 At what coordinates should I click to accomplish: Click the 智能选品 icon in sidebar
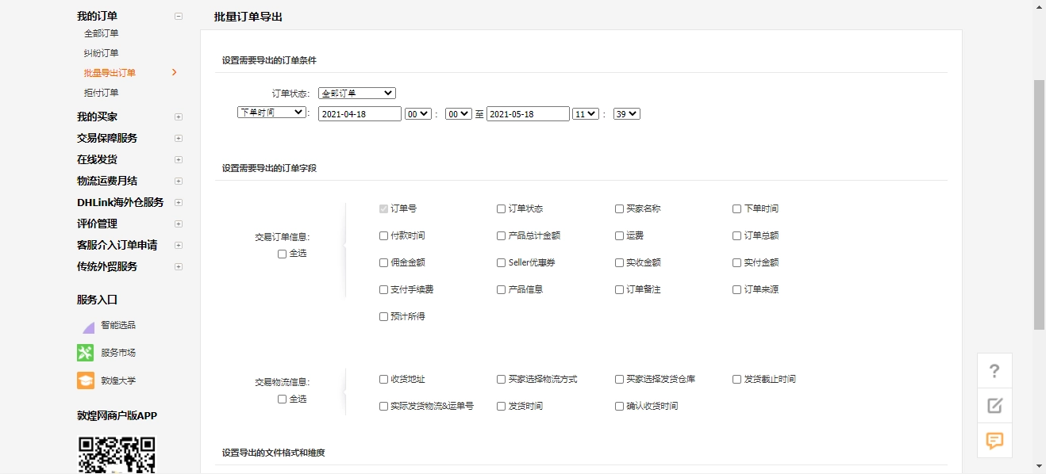coord(86,326)
